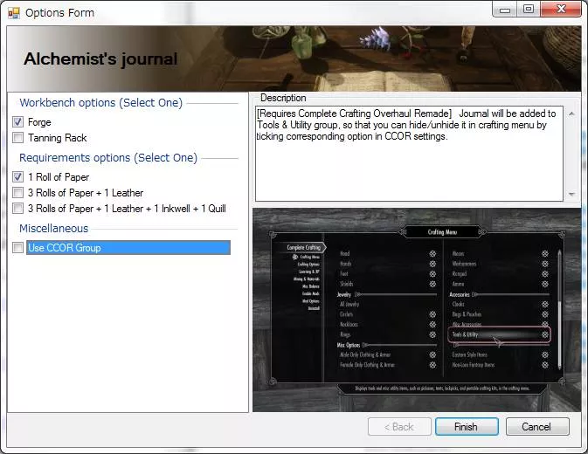Maximize the Options Form window

(x=529, y=10)
